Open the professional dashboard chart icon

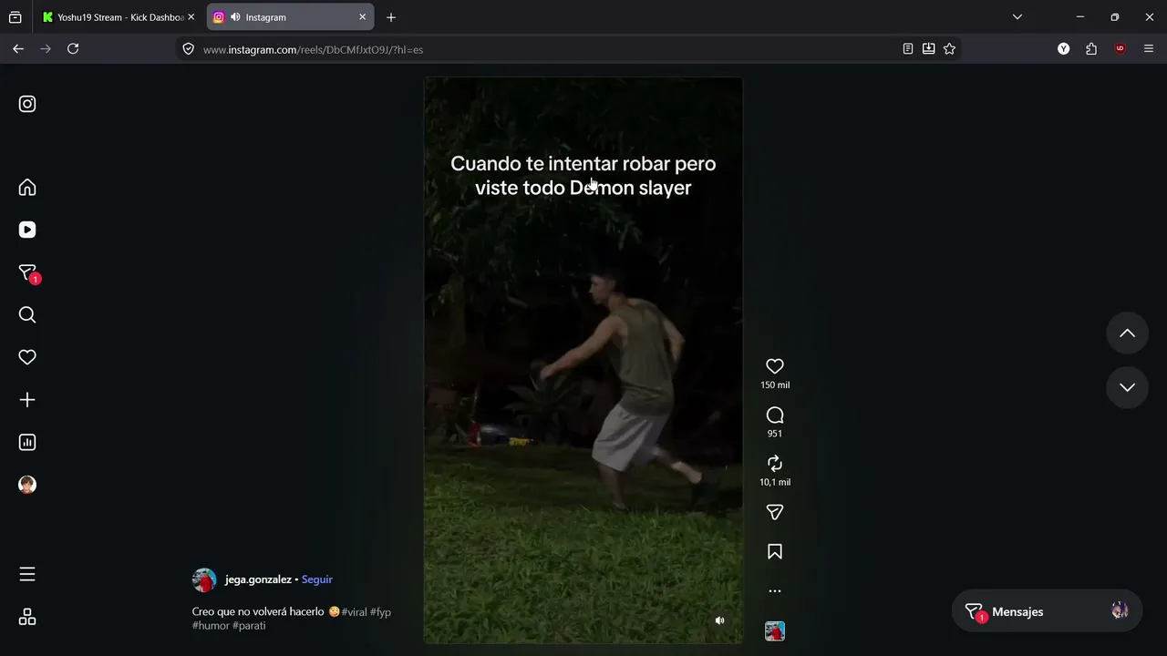[x=27, y=443]
